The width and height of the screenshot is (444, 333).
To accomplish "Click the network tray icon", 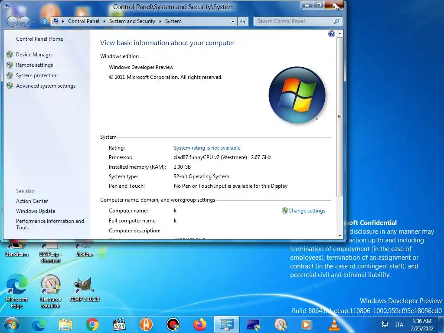I will tap(385, 325).
